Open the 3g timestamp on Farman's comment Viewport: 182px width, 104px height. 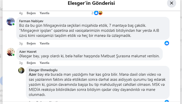(21, 43)
